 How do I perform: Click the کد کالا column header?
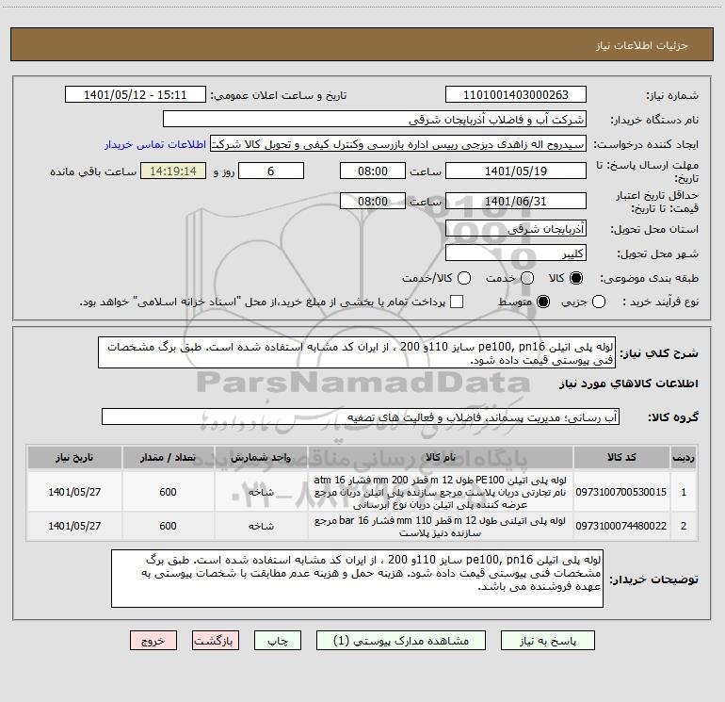[621, 458]
